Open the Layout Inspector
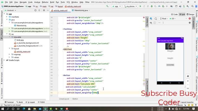This screenshot has width=198, height=111. 186,102
